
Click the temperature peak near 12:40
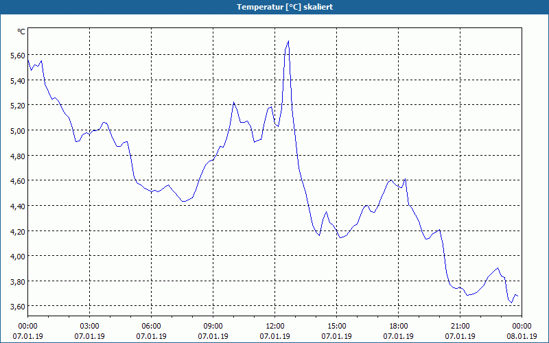click(288, 41)
